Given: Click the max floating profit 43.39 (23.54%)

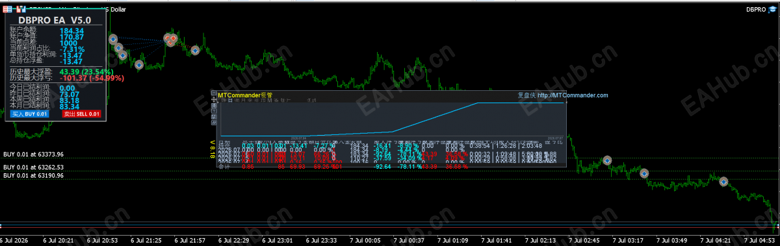Looking at the screenshot, I should click(86, 71).
